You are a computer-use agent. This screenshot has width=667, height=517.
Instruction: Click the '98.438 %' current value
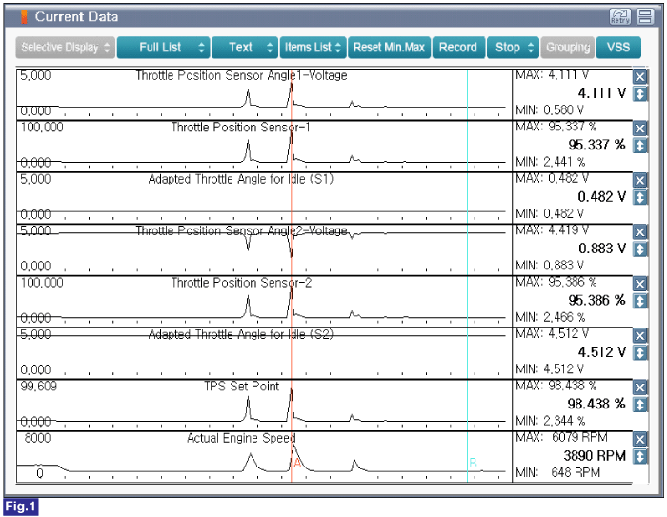click(596, 404)
